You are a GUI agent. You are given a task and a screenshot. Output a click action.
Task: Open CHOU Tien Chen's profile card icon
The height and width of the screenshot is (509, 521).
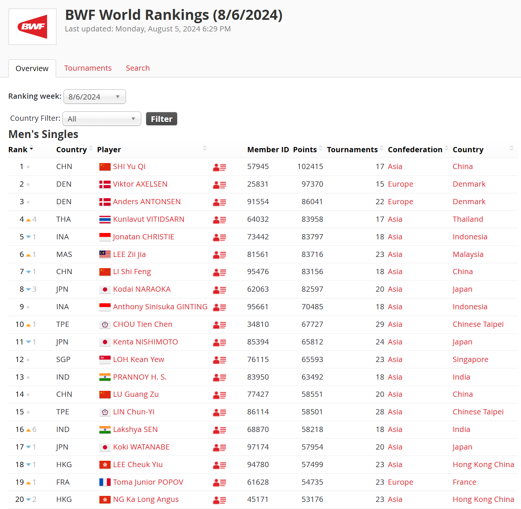pyautogui.click(x=219, y=325)
